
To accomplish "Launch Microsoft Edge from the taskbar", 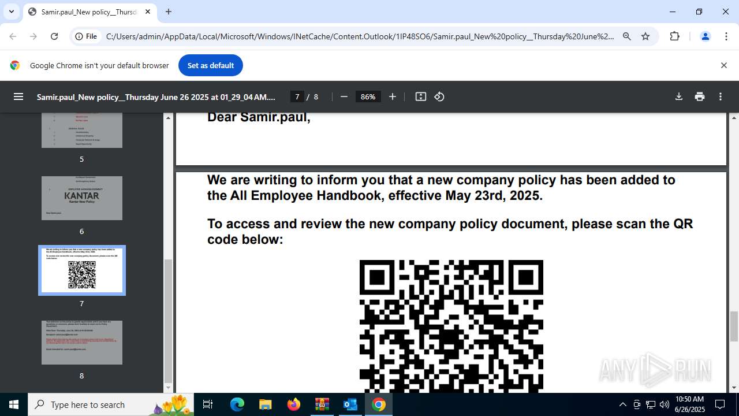I will tap(237, 404).
